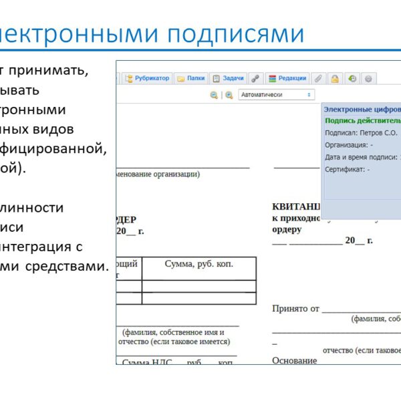Click the green Подпись действительна status
This screenshot has height=401, width=401.
coord(362,120)
